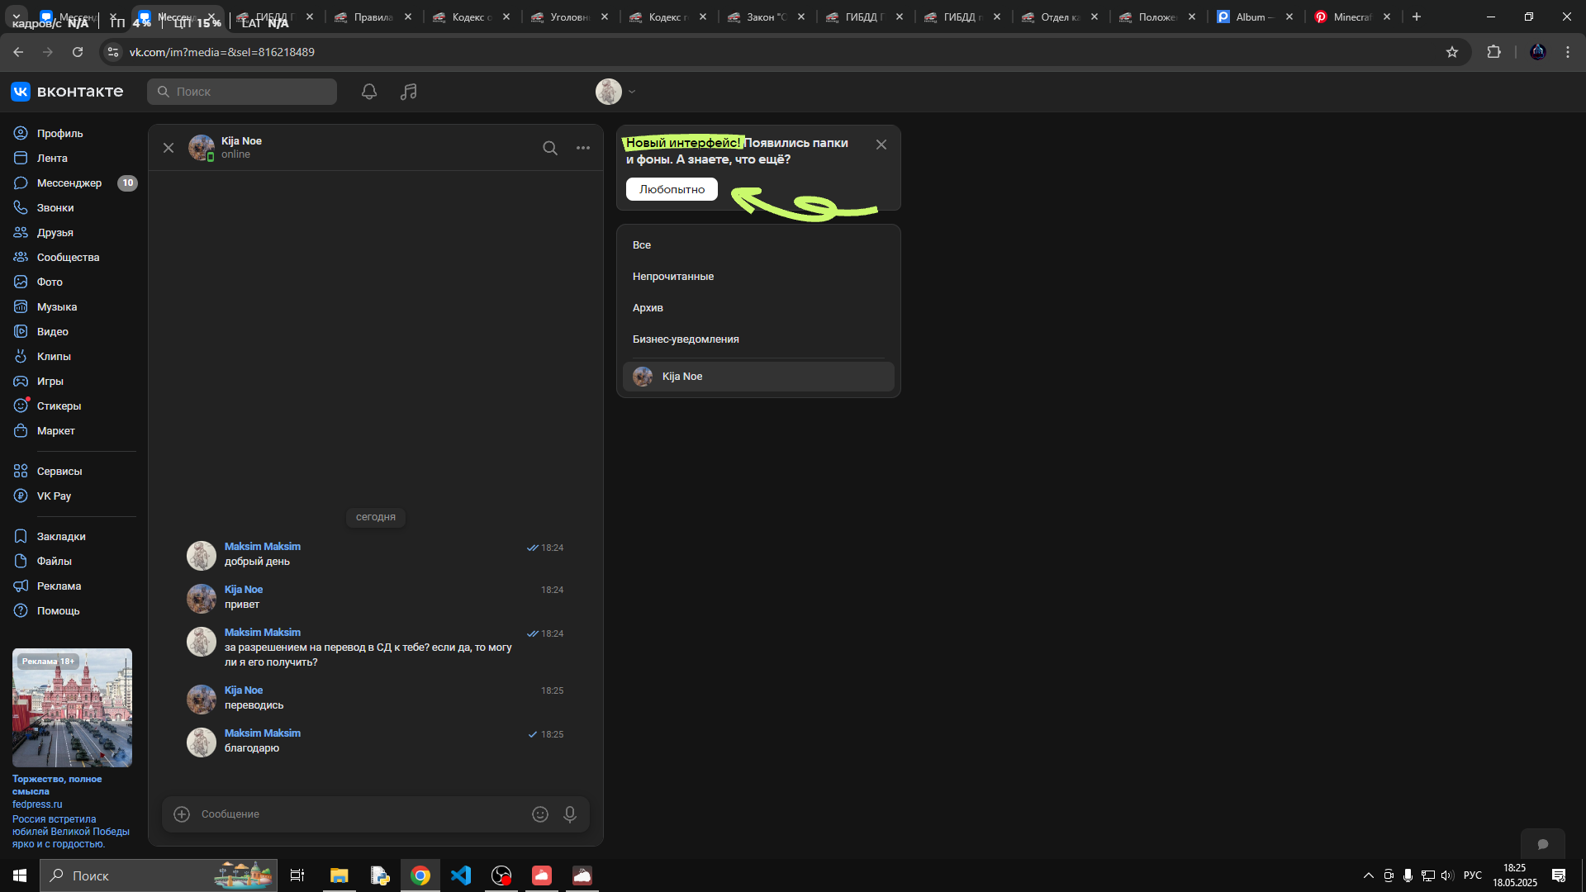Click Maksim Maksim name on 'добрый день' message
Viewport: 1586px width, 892px height.
click(x=263, y=547)
